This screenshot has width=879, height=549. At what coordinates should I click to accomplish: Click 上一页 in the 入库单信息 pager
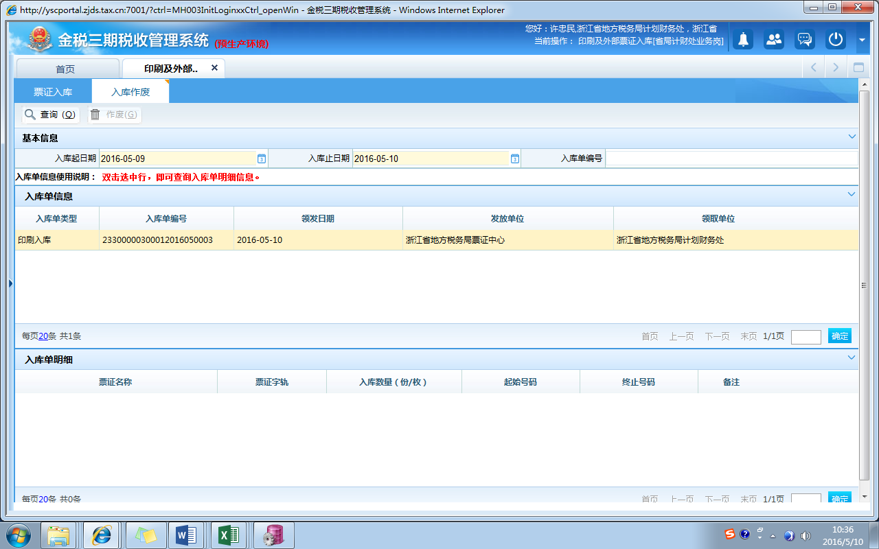tap(681, 336)
